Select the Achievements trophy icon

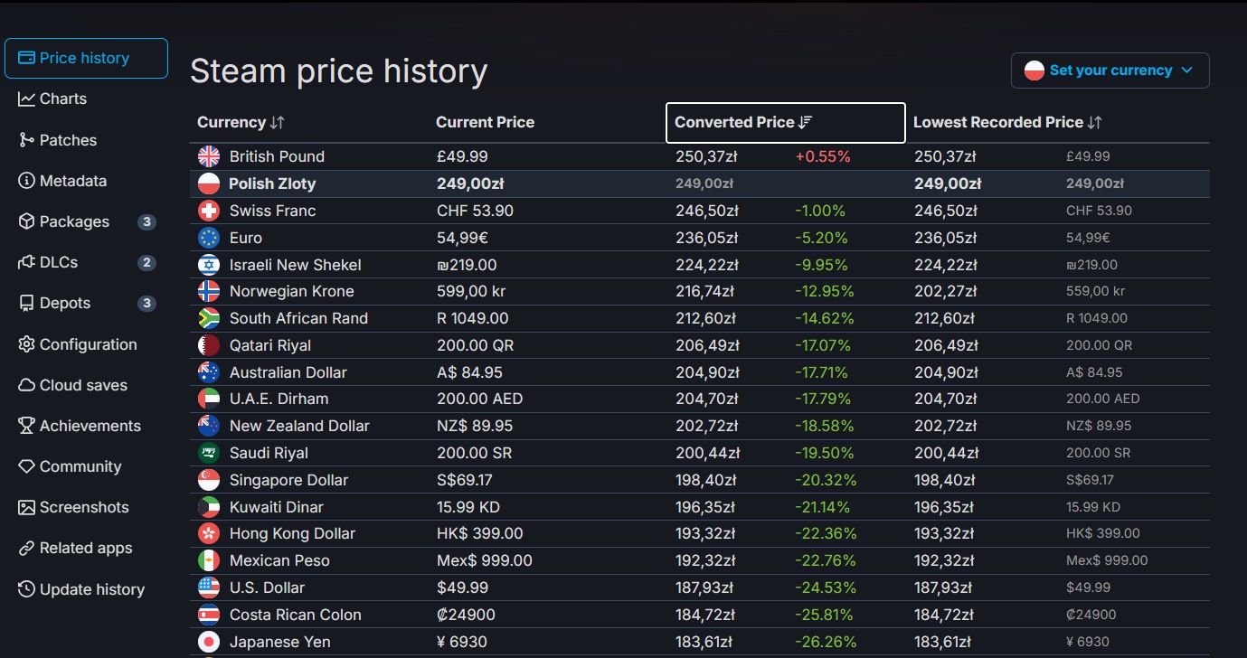26,426
